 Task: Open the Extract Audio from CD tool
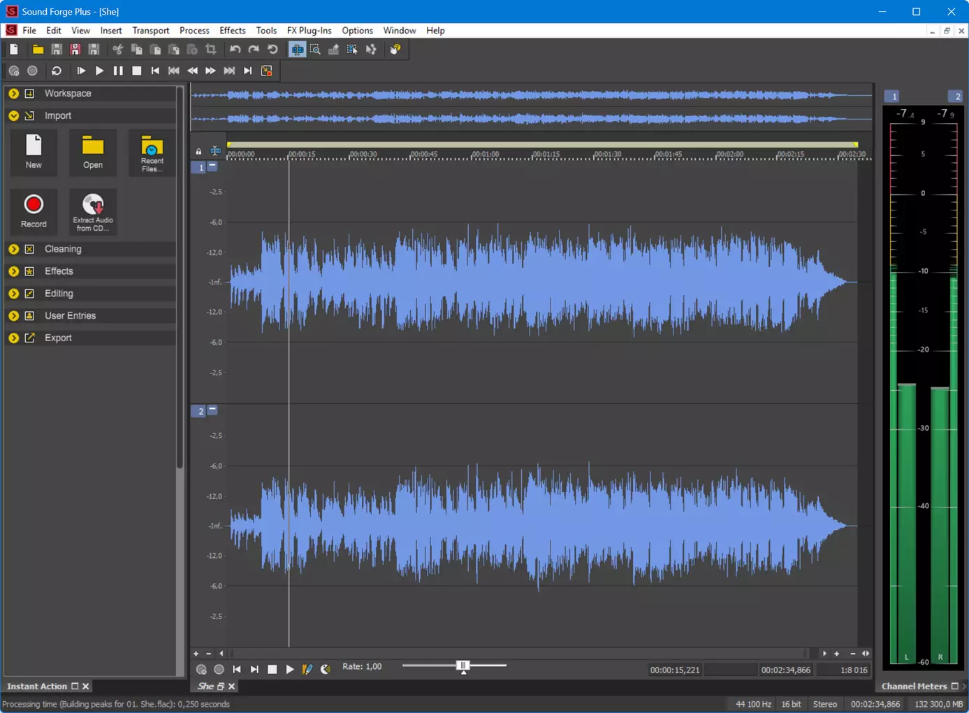click(93, 211)
